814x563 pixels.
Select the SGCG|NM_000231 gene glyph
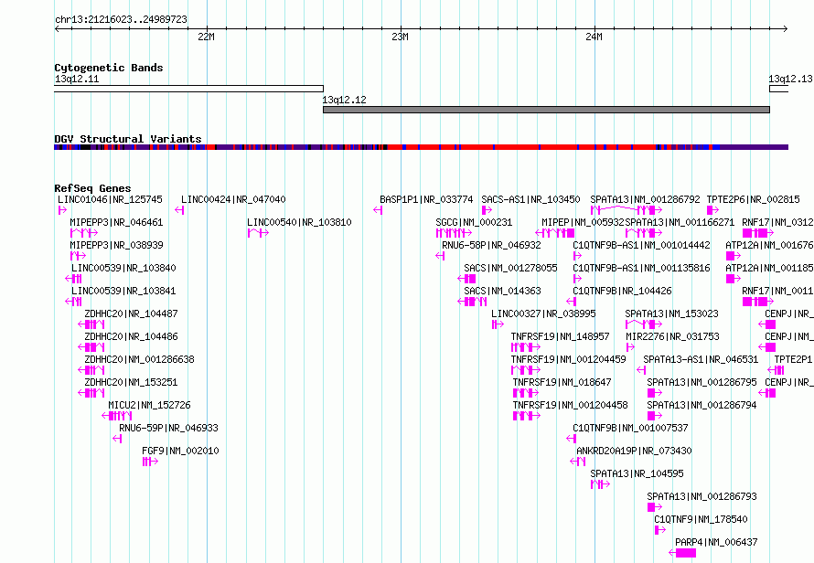click(x=454, y=233)
